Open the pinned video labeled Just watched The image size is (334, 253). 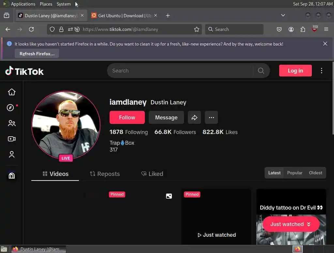click(216, 217)
